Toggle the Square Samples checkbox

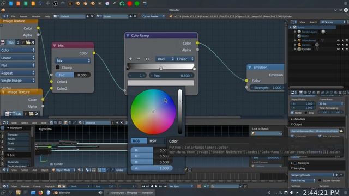coord(320,180)
